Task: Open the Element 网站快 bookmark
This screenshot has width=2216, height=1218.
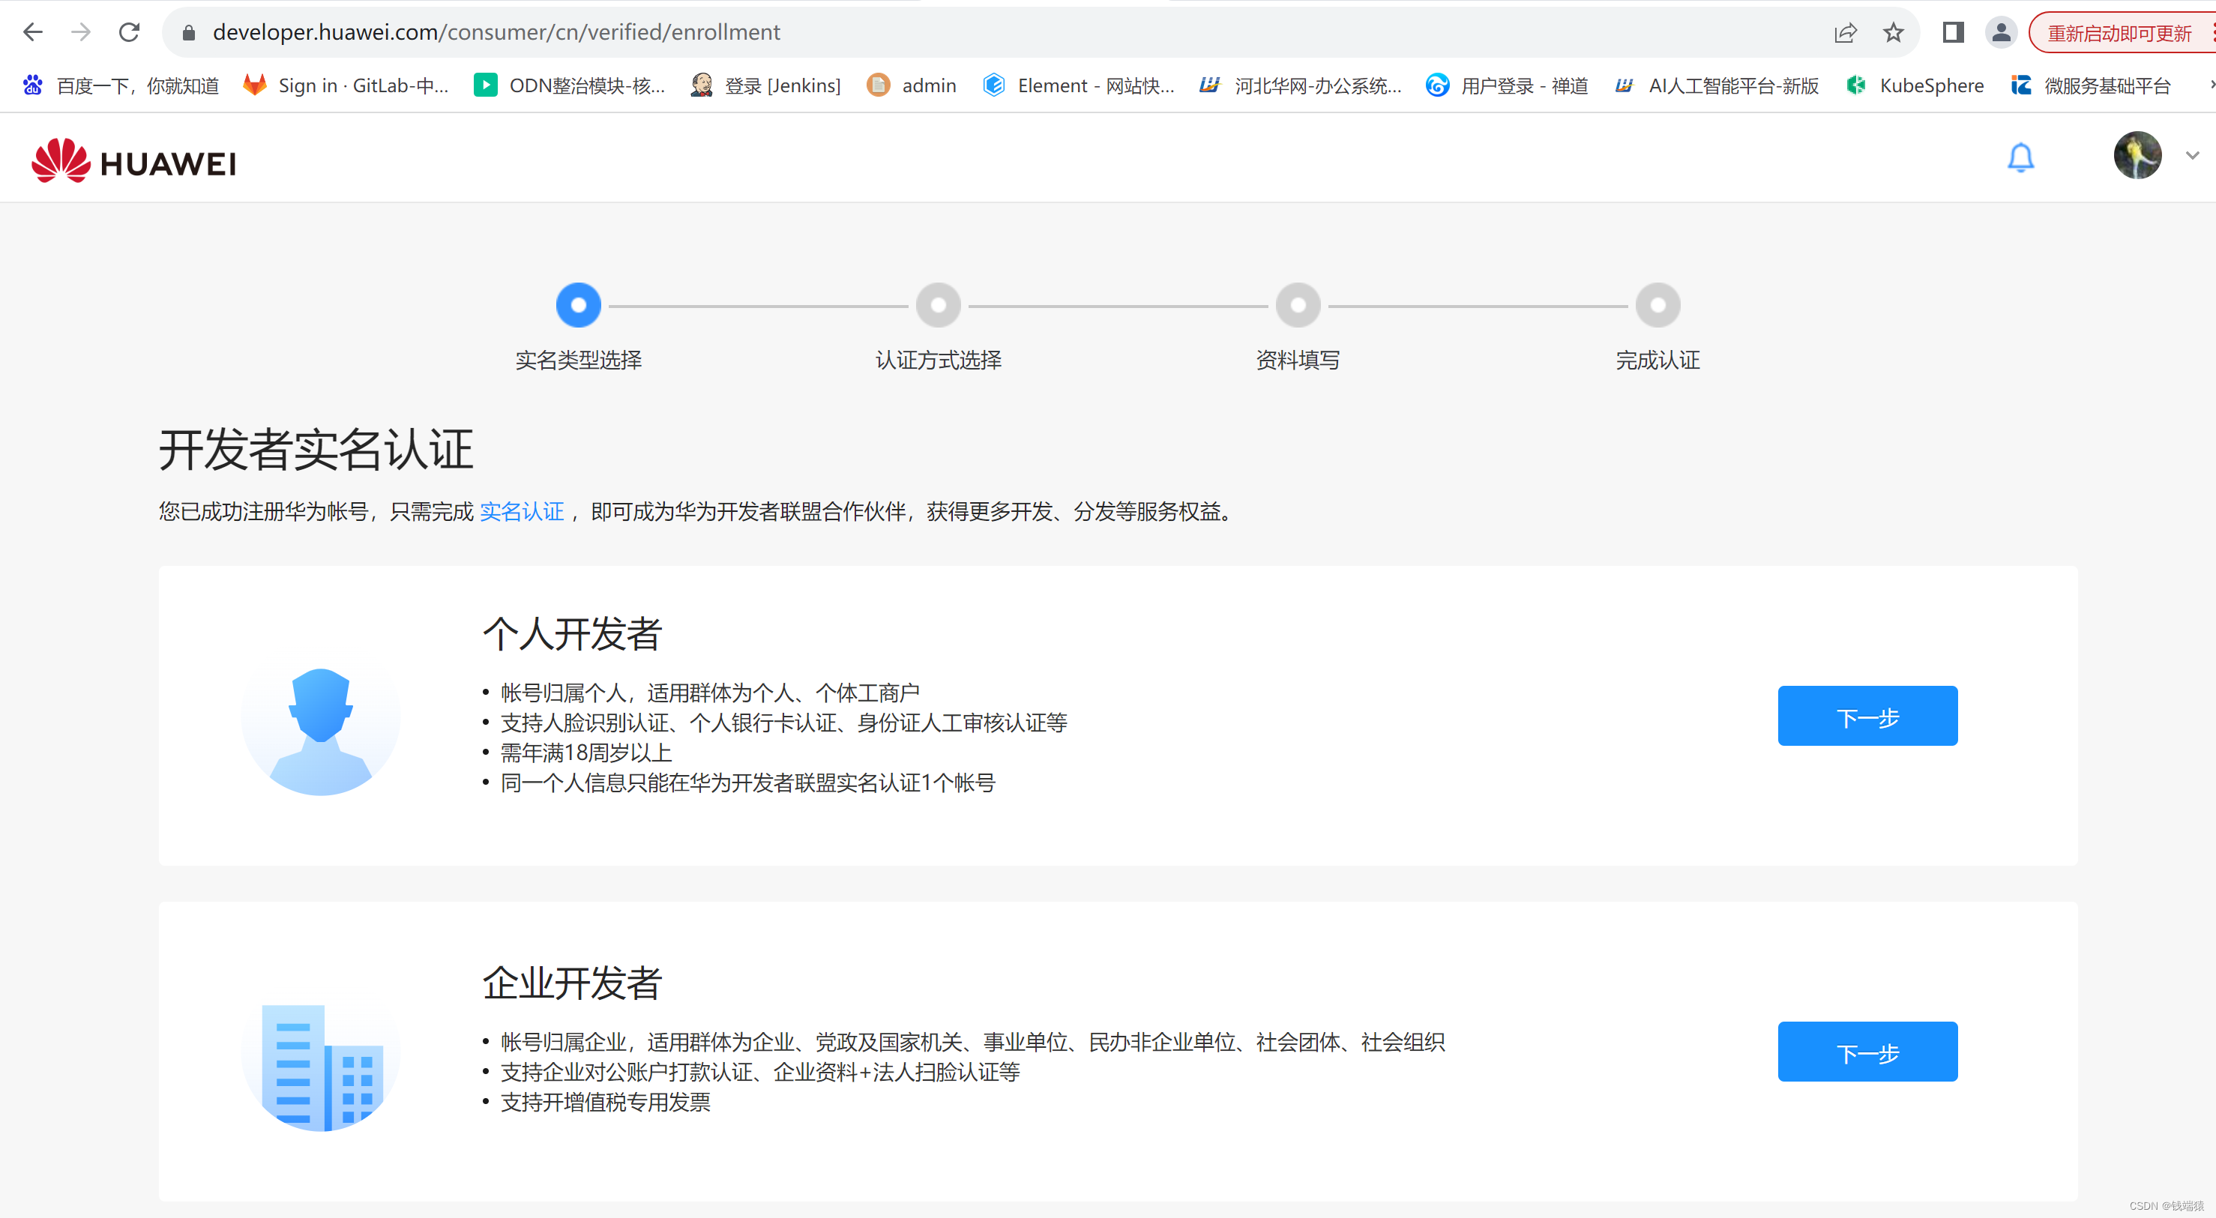Action: (1079, 85)
